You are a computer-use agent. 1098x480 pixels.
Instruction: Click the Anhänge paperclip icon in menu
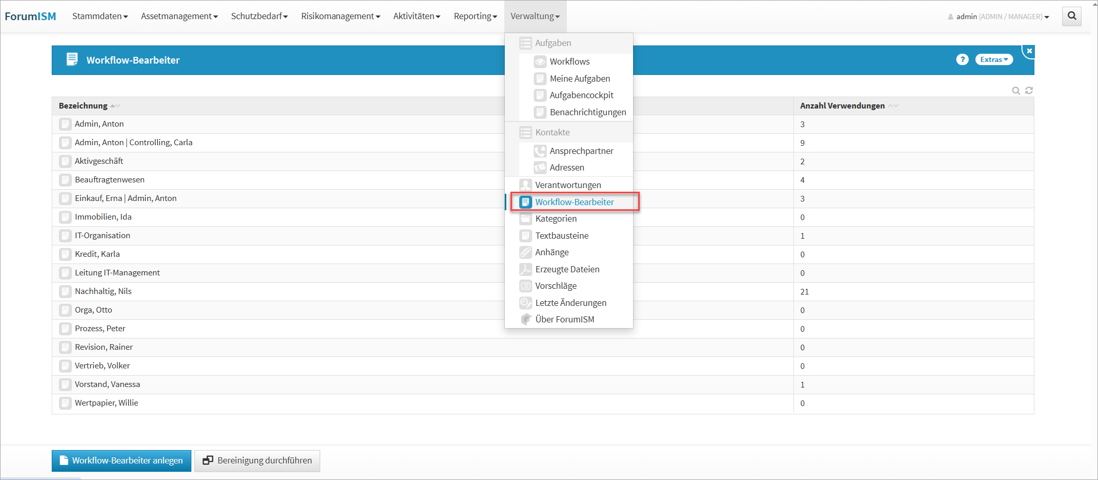[x=525, y=252]
